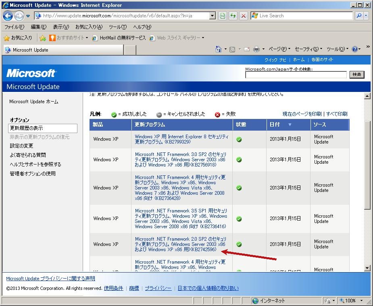Click the page scrollbar up arrow
This screenshot has height=306, width=373.
pyautogui.click(x=367, y=96)
